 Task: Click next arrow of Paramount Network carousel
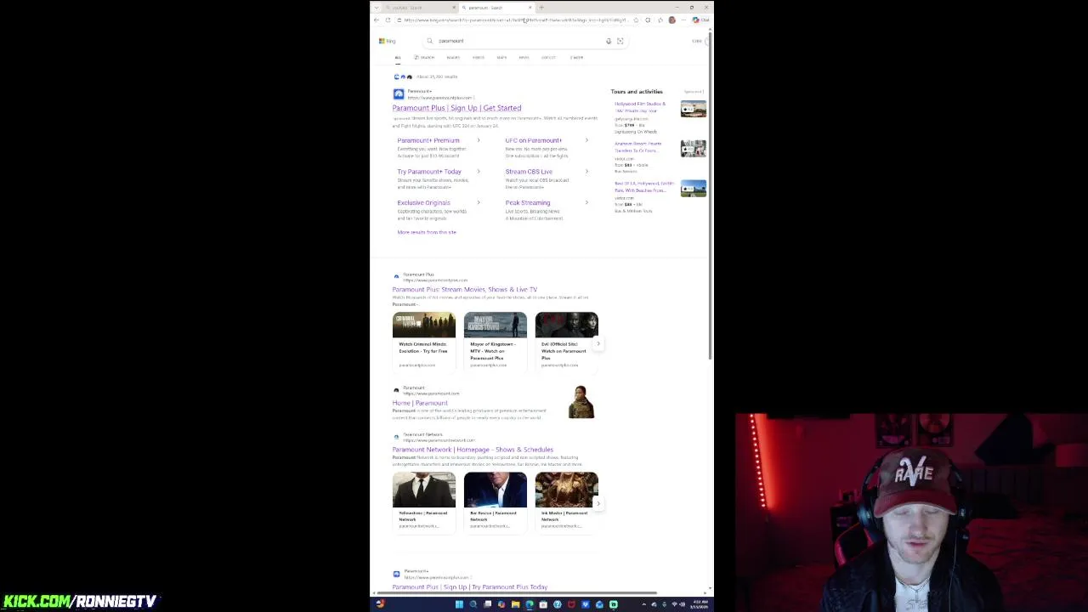click(598, 503)
